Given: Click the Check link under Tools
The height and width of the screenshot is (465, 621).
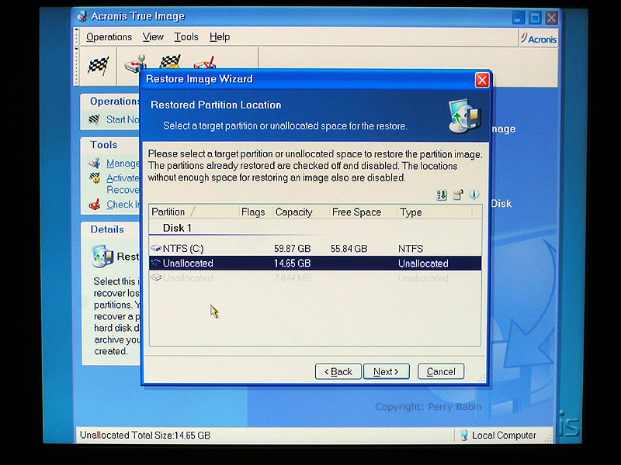Looking at the screenshot, I should [x=123, y=205].
